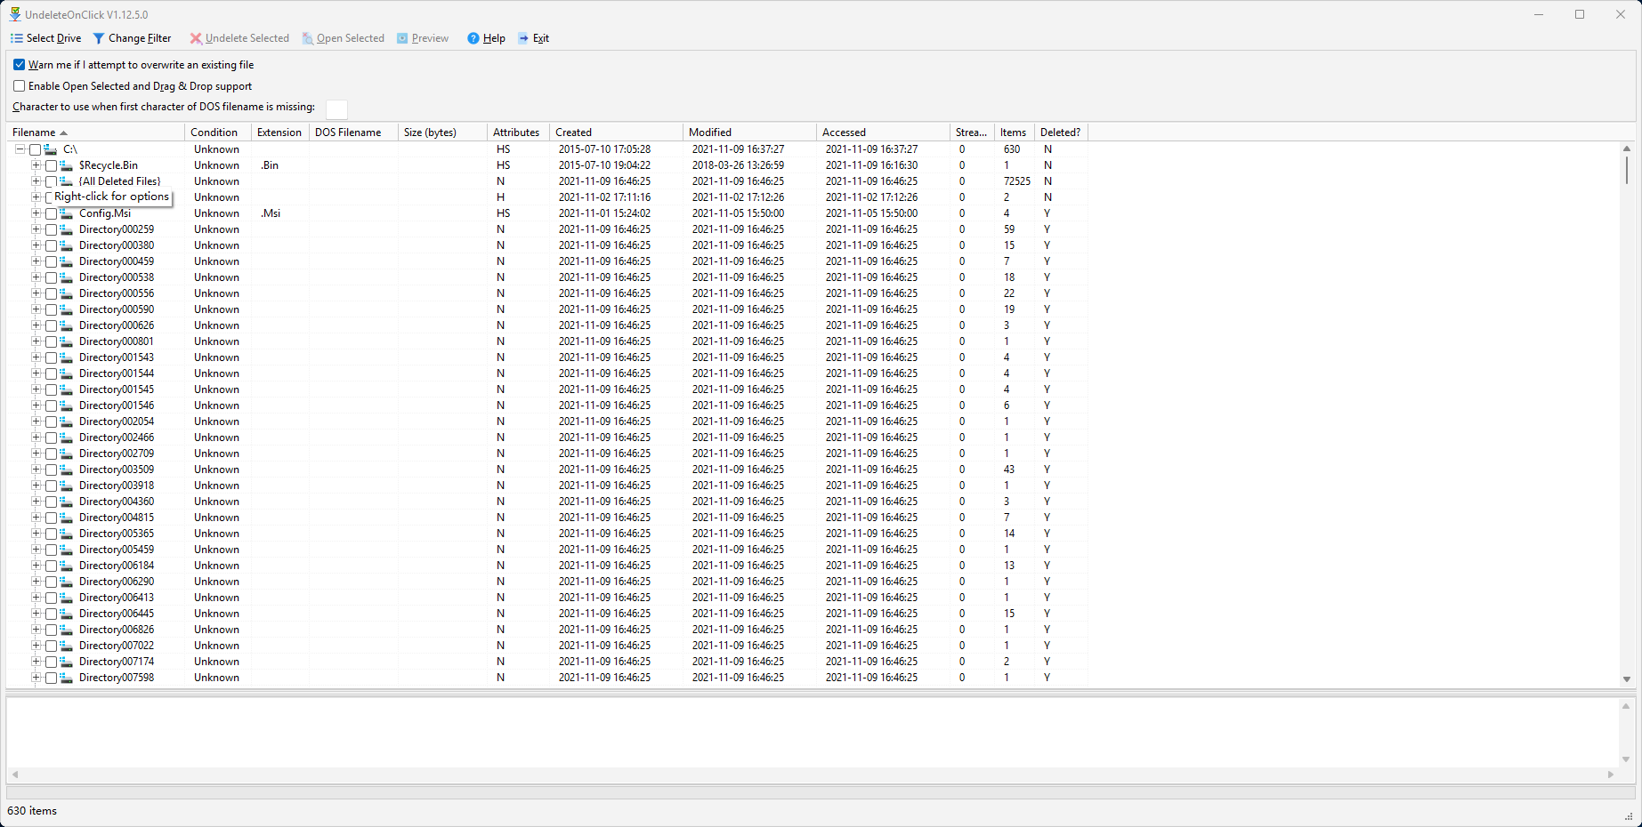Expand the Config.Msi node
This screenshot has height=827, width=1642.
click(x=36, y=213)
